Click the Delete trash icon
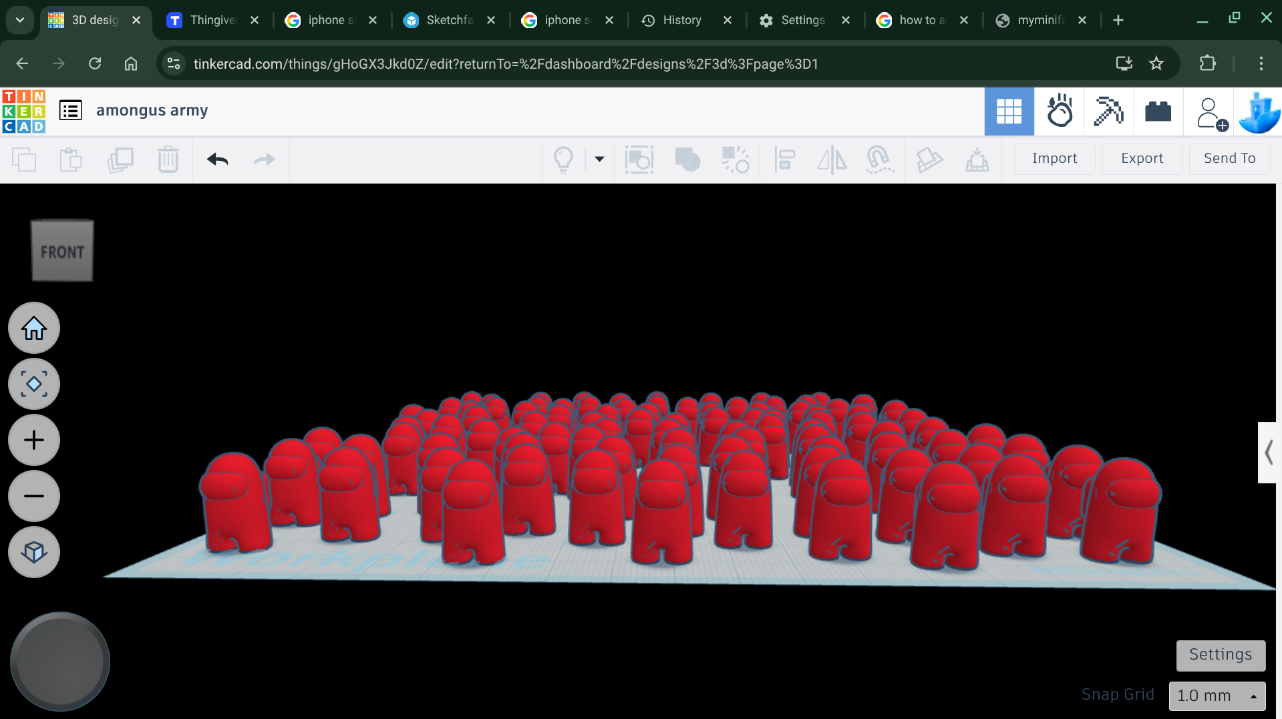Screen dimensions: 1282x719 168,160
